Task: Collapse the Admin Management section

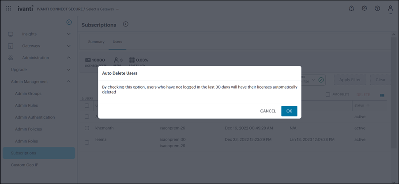Action: click(x=69, y=82)
